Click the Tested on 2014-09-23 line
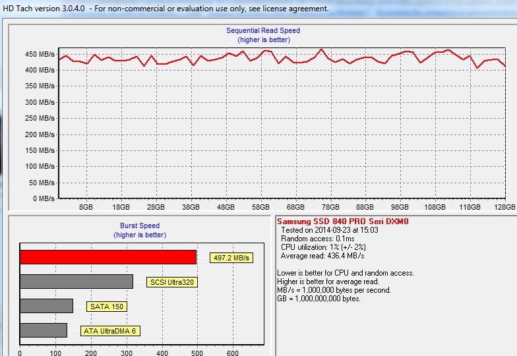Screen dimensions: 517x356 (330, 230)
